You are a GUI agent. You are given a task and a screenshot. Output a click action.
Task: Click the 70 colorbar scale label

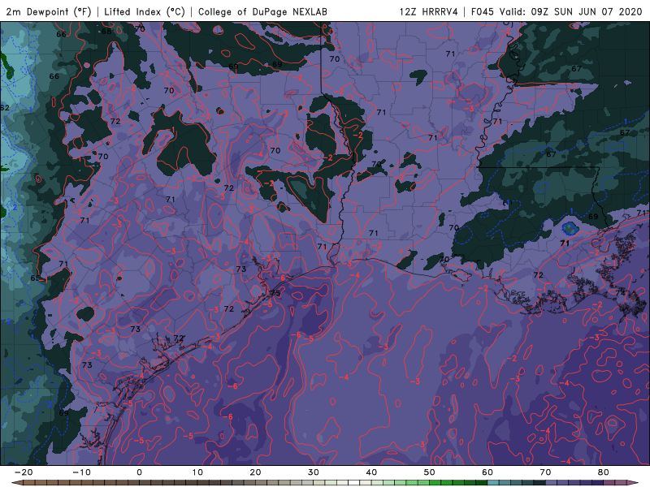coord(545,472)
